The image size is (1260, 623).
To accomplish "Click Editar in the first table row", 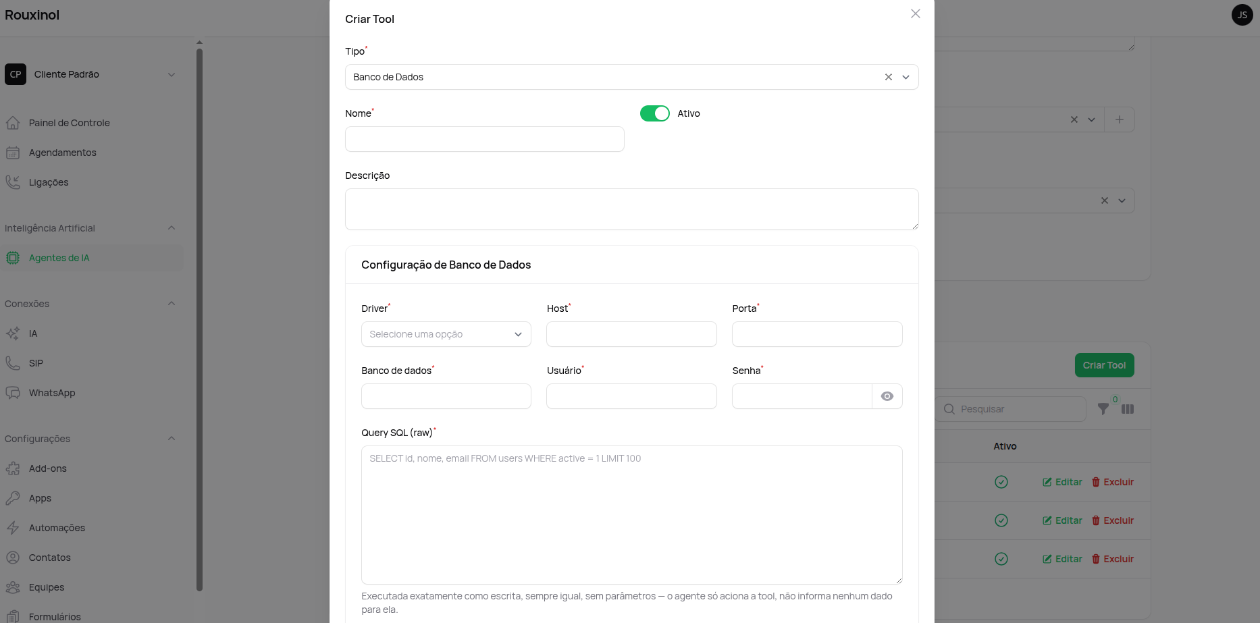I will tap(1063, 482).
